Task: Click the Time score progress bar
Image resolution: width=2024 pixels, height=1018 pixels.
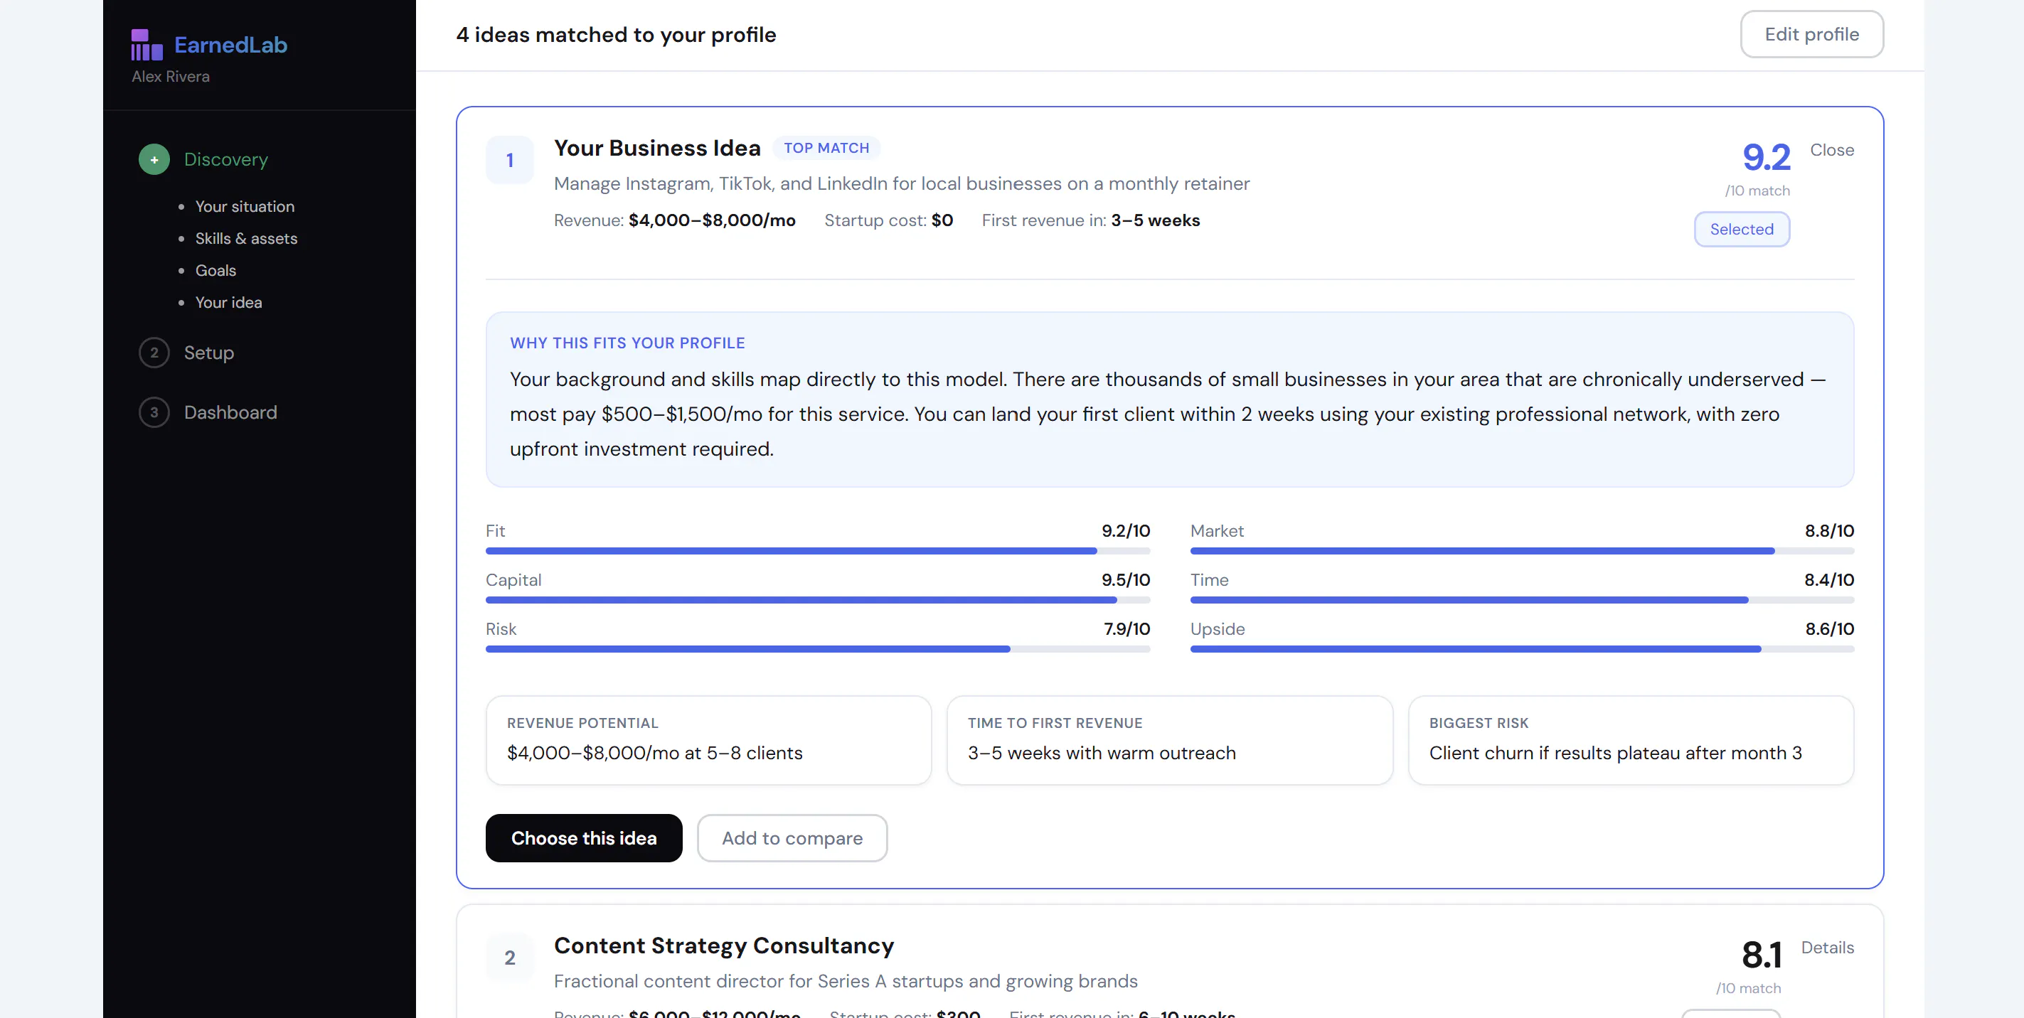Action: pos(1522,600)
